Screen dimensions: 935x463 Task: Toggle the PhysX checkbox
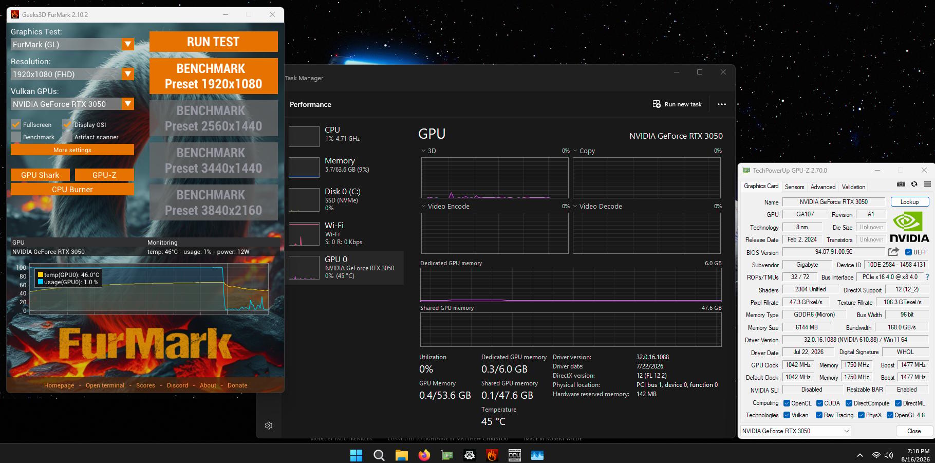[861, 415]
